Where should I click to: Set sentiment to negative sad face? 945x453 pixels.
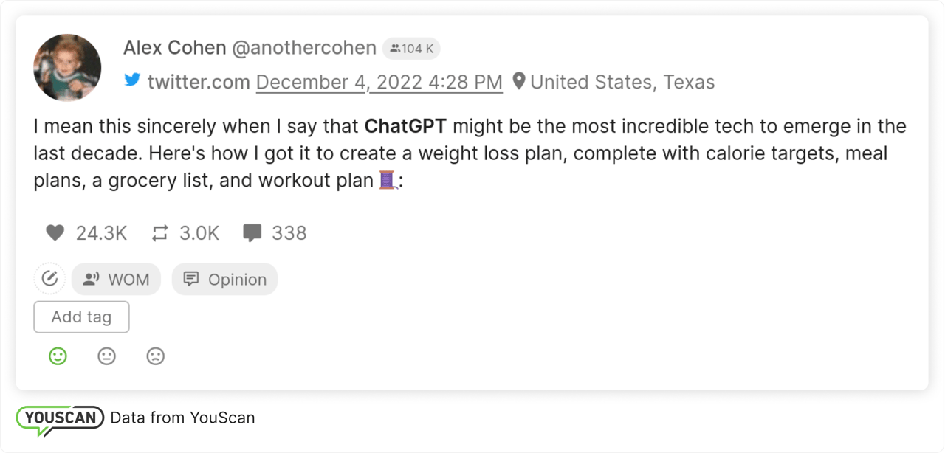(155, 356)
